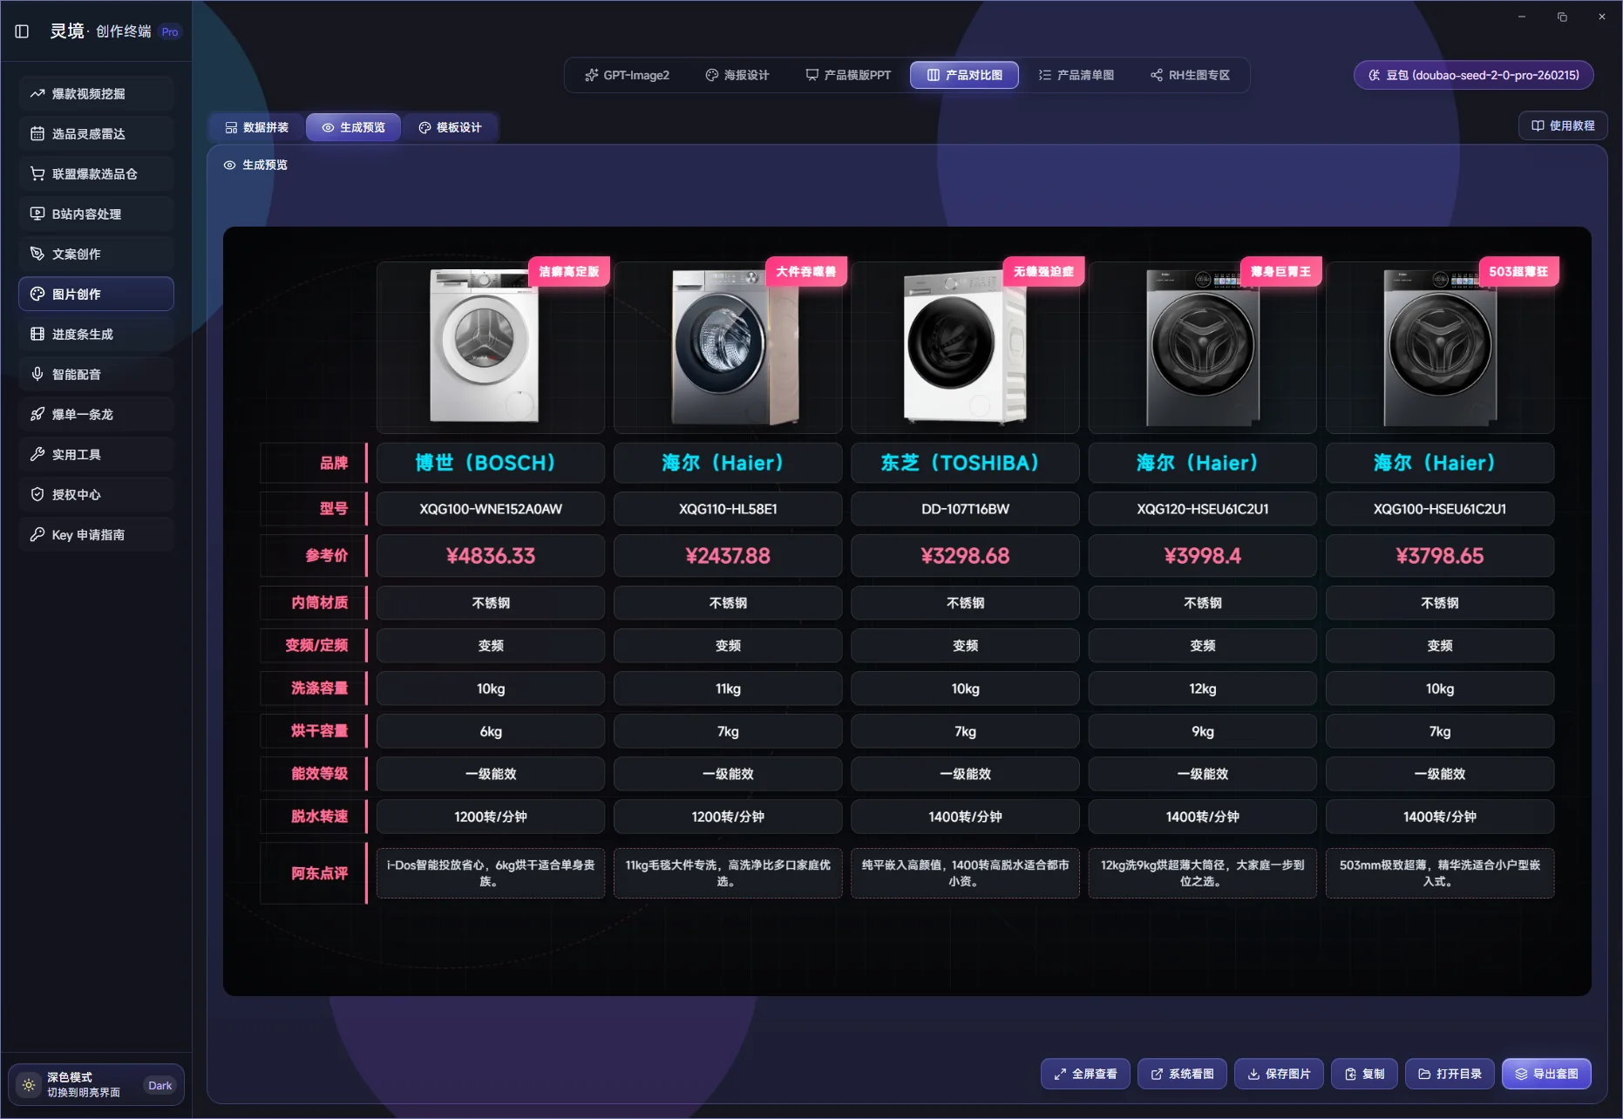Click the 无缝强迫症 badge

click(1043, 271)
